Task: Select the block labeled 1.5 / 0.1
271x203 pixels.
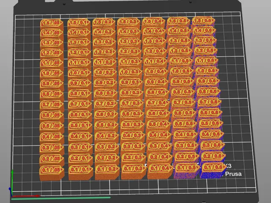Action: click(79, 22)
